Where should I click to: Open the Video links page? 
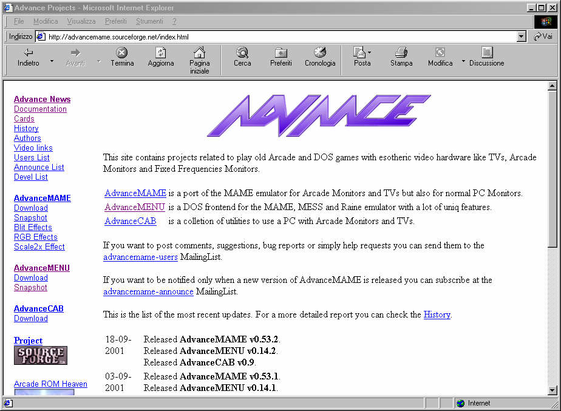pos(33,148)
